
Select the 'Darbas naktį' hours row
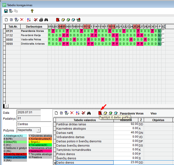[85, 133]
